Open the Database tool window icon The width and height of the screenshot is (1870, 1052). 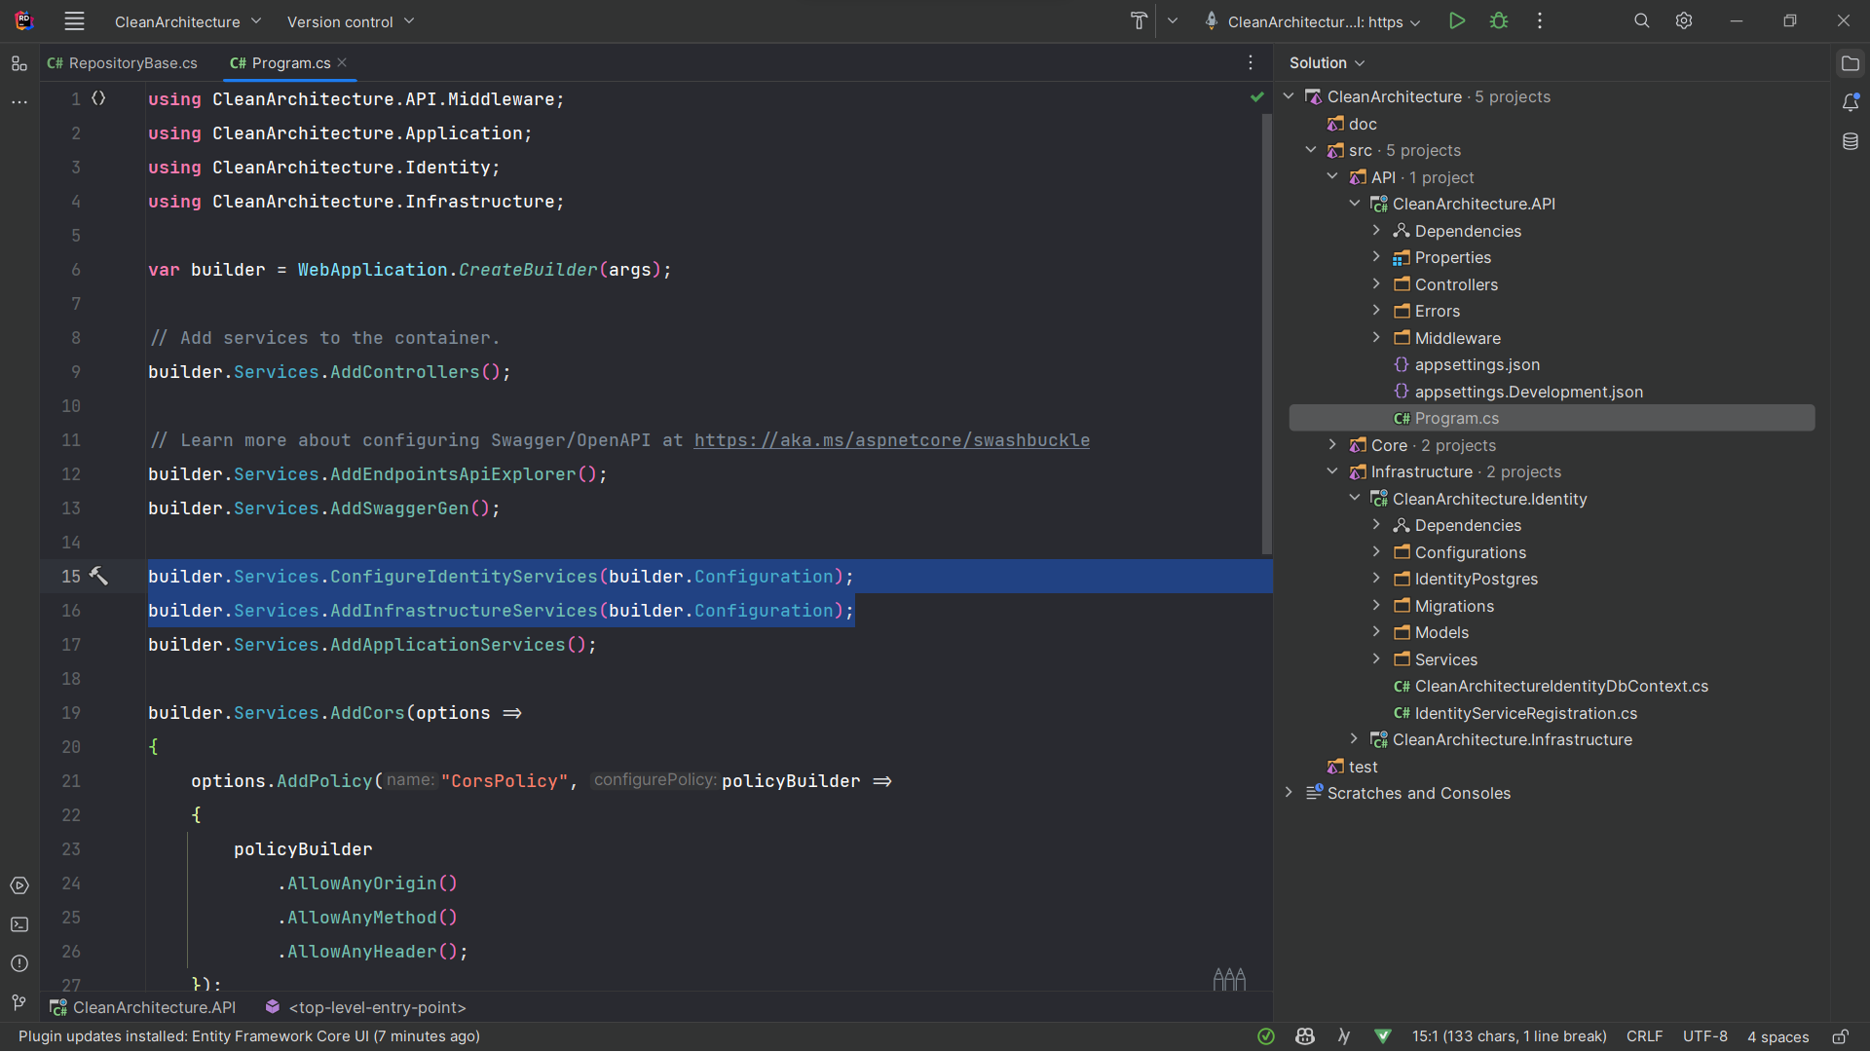tap(1851, 142)
